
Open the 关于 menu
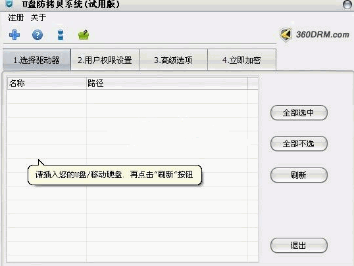pos(38,18)
